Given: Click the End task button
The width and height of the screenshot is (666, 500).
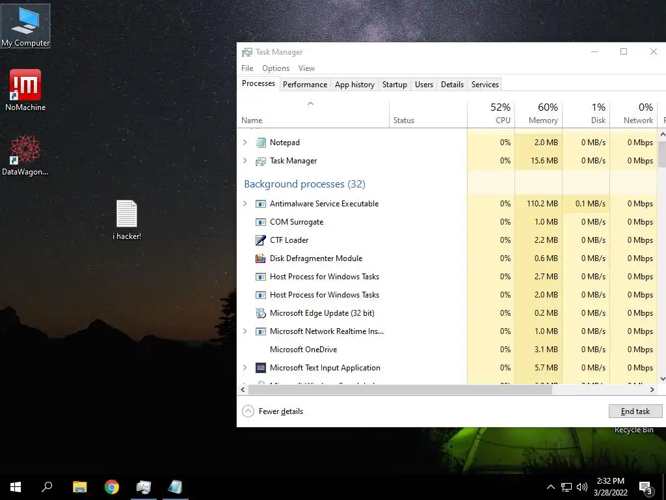Looking at the screenshot, I should click(635, 411).
